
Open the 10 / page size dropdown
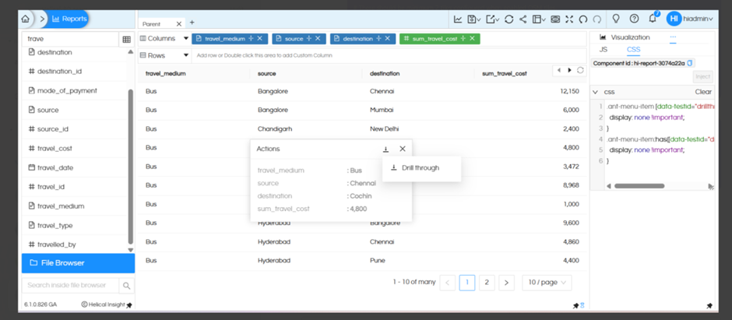tap(546, 282)
